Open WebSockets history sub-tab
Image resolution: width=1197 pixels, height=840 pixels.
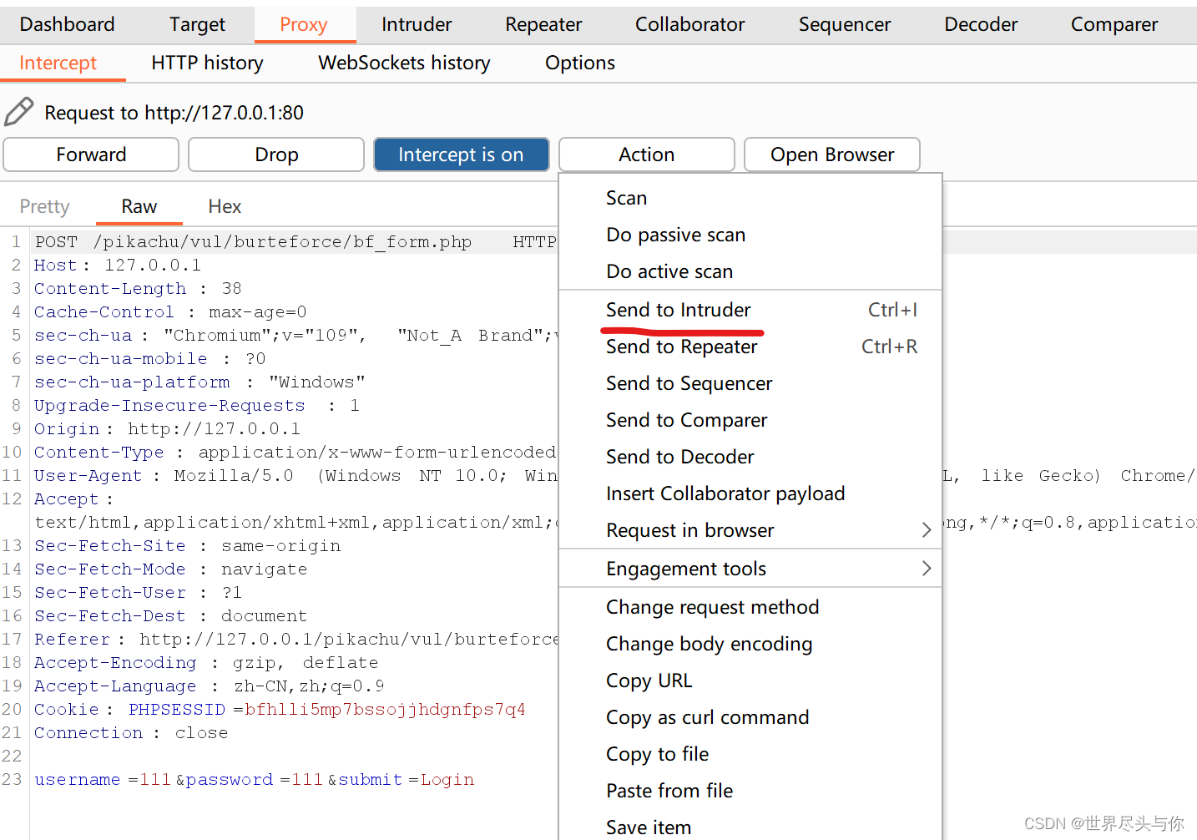click(x=404, y=63)
